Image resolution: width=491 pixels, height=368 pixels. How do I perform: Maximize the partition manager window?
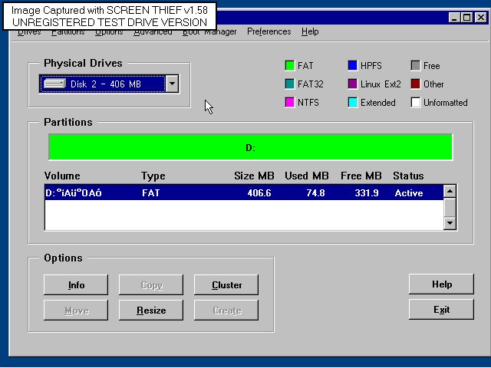coord(467,17)
